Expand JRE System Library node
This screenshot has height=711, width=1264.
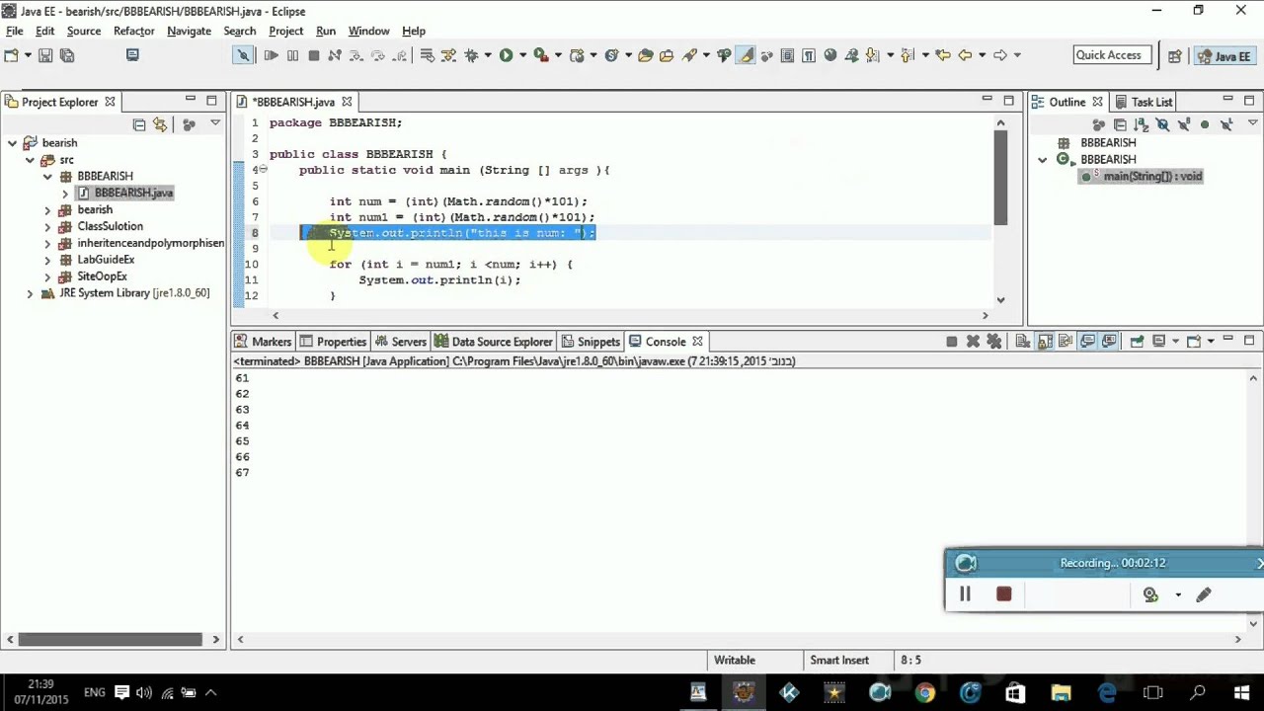[x=30, y=294]
